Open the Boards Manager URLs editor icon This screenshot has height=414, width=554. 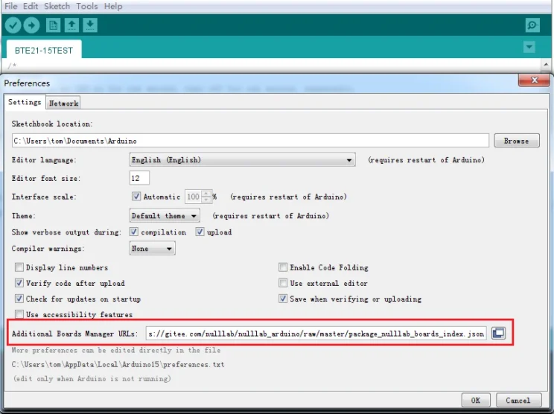pyautogui.click(x=498, y=334)
